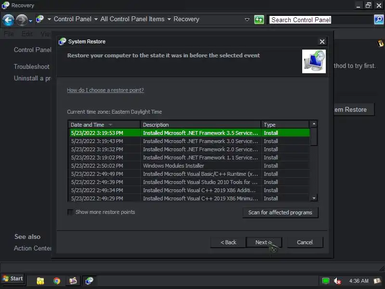Select the Visual C++ 2019 X86 Additi... row
Viewport: 385px width, 289px height.
[189, 190]
